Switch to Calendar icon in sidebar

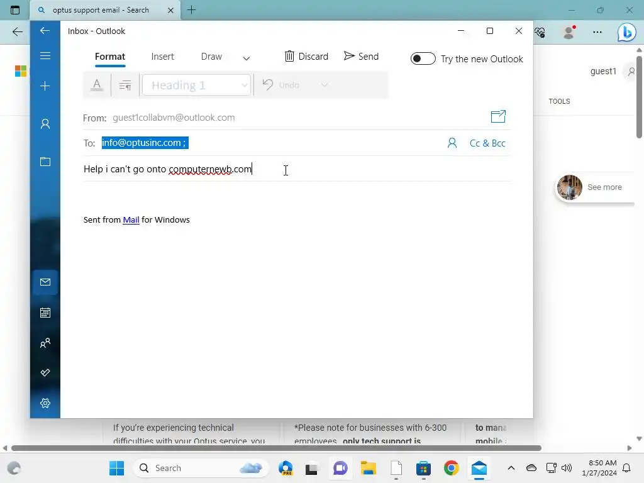point(45,313)
